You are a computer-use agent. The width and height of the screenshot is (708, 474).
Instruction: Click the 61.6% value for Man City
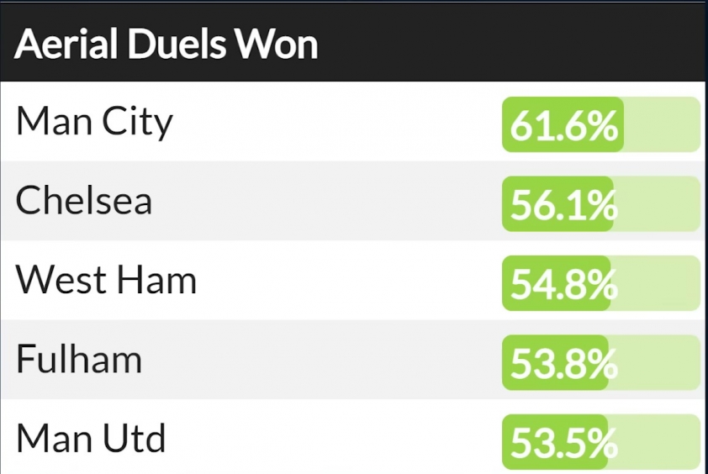pos(564,125)
